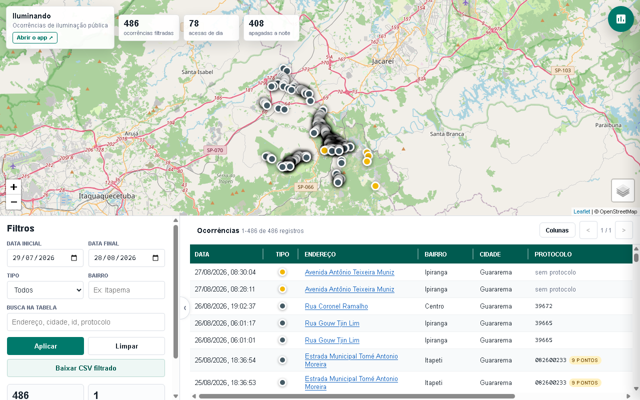Viewport: 640px width, 400px height.
Task: Clear filters with the Limpar button
Action: click(x=126, y=346)
